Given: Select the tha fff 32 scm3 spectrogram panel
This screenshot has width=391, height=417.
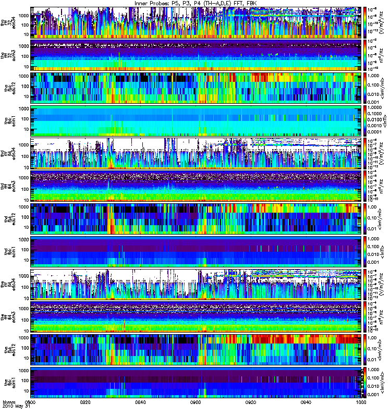Looking at the screenshot, I should (196, 55).
